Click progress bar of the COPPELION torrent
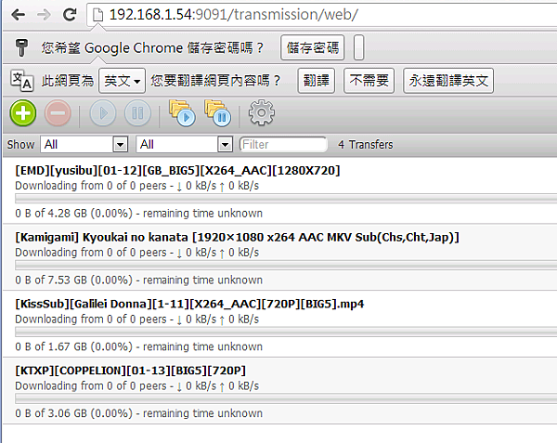 pos(286,398)
